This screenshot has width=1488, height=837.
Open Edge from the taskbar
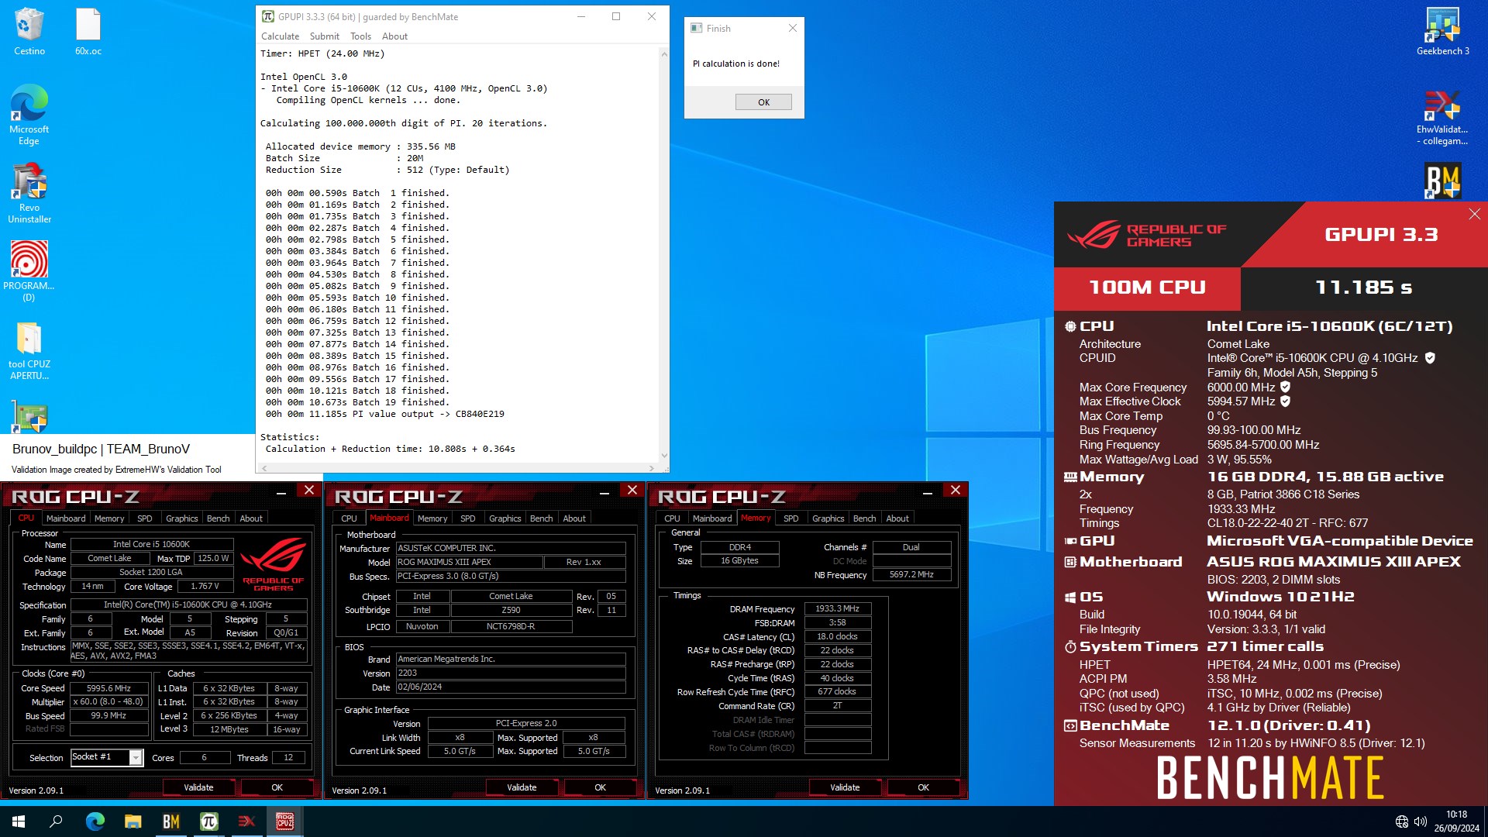coord(95,821)
